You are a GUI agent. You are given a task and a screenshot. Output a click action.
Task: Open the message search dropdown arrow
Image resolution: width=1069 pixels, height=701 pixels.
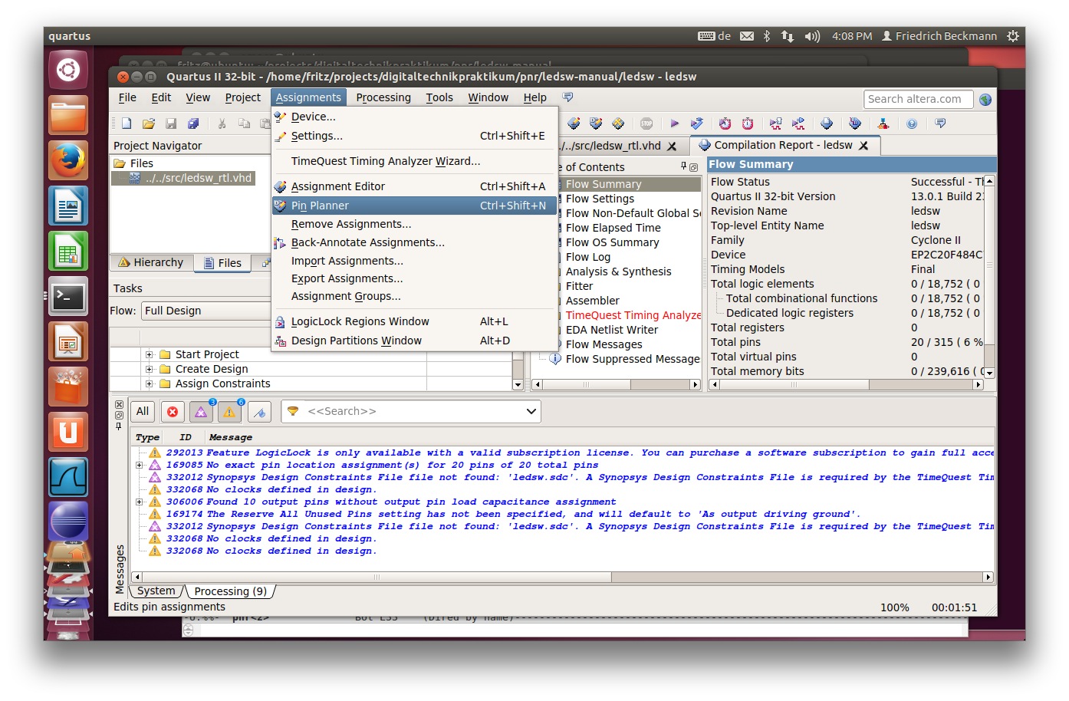point(531,412)
